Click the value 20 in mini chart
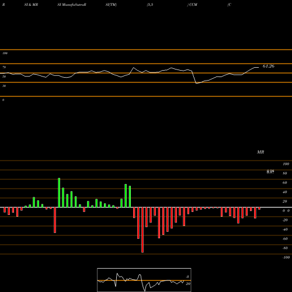 coord(188,284)
